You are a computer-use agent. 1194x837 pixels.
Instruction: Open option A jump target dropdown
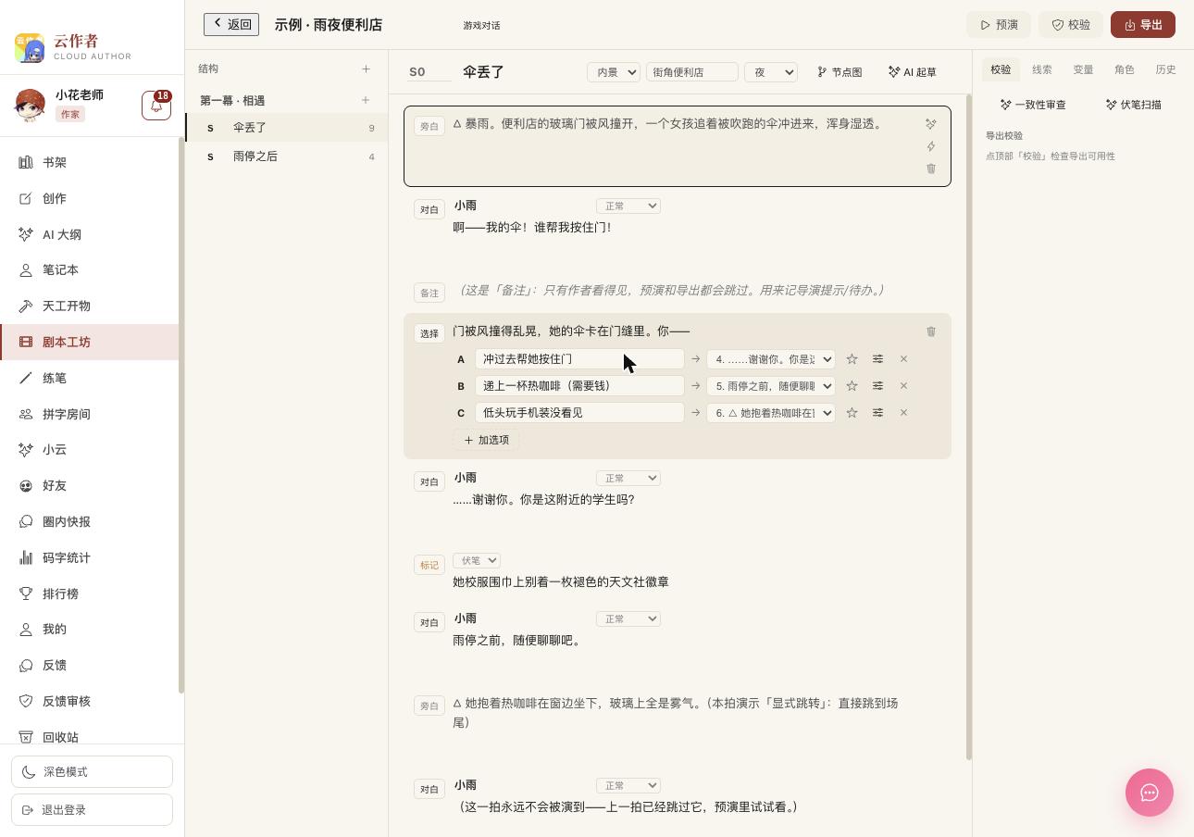pyautogui.click(x=771, y=359)
